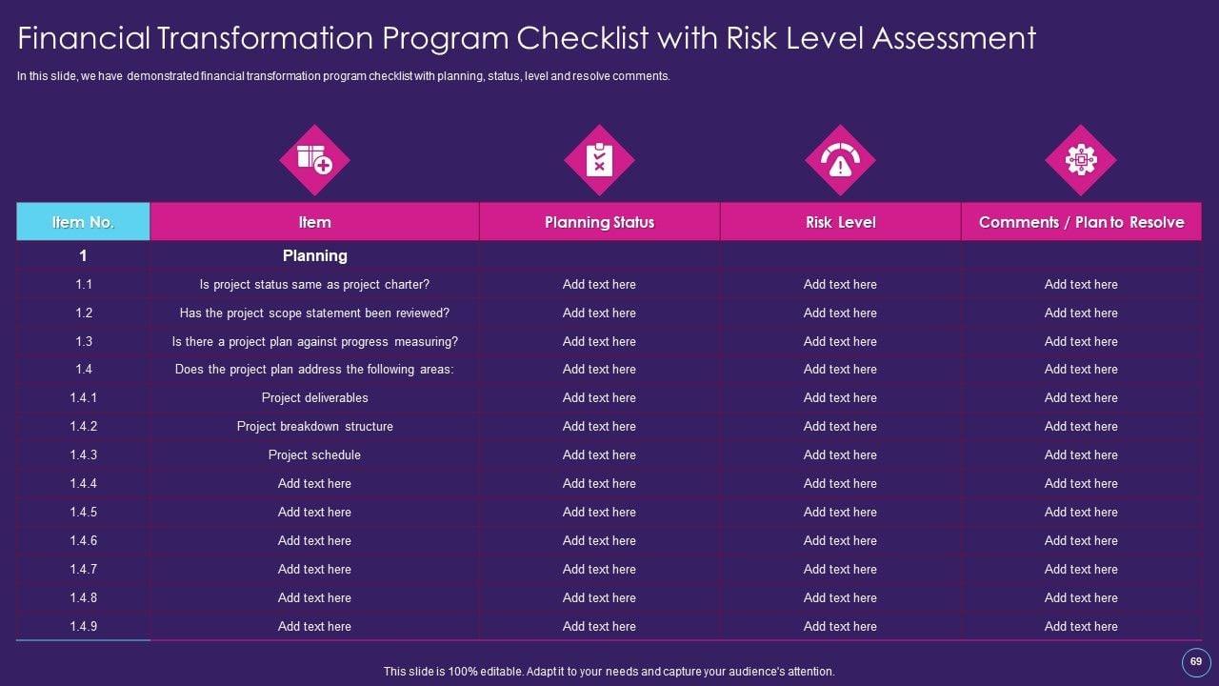Click the 'Is project status same as project charter?' cell
1219x686 pixels.
[314, 284]
